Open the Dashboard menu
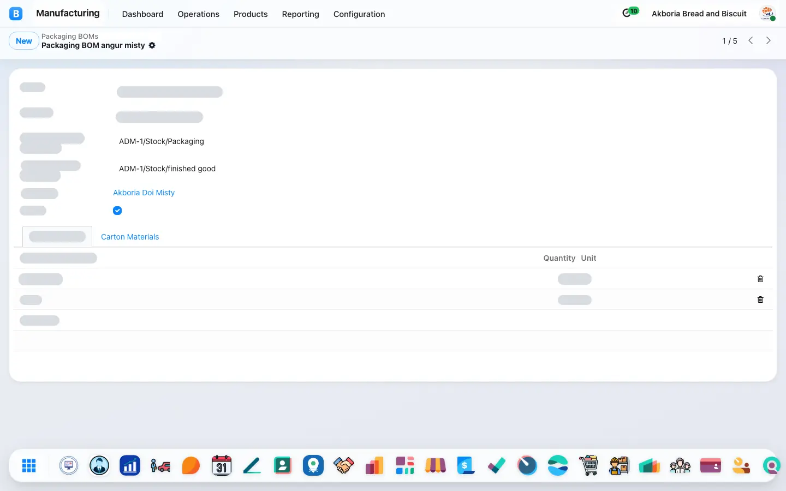This screenshot has height=491, width=786. point(142,14)
